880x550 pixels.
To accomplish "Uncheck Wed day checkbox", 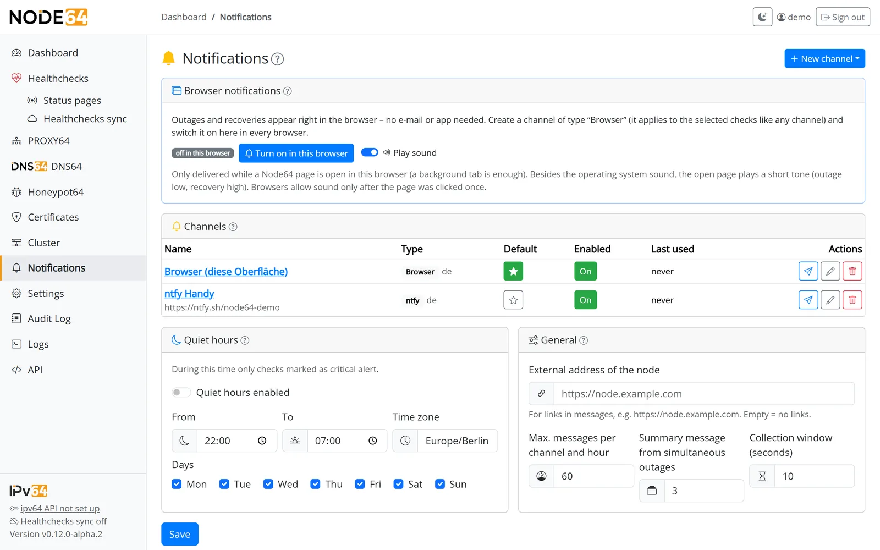I will pos(268,484).
